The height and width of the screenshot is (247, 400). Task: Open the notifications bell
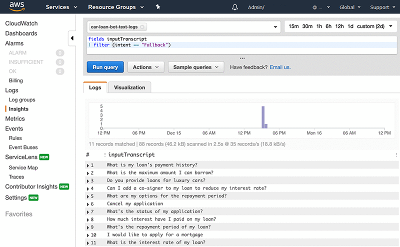[x=235, y=7]
